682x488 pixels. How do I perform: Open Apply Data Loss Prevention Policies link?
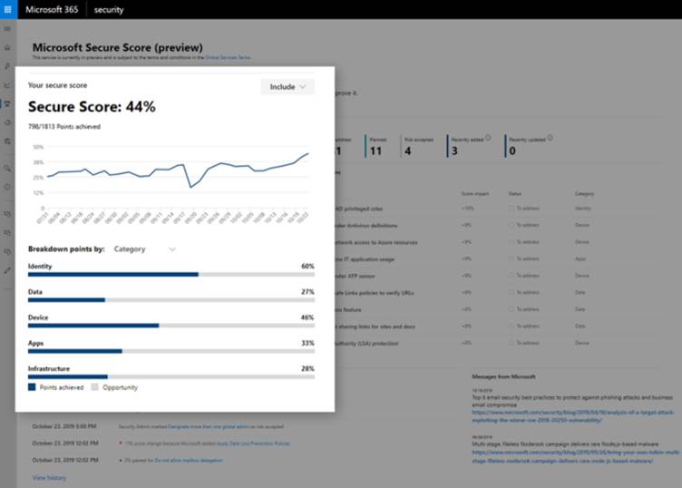[253, 444]
